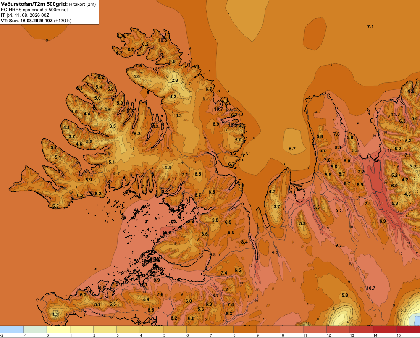Click the temperature value "1.3" on the southwest peninsula

pos(55,314)
